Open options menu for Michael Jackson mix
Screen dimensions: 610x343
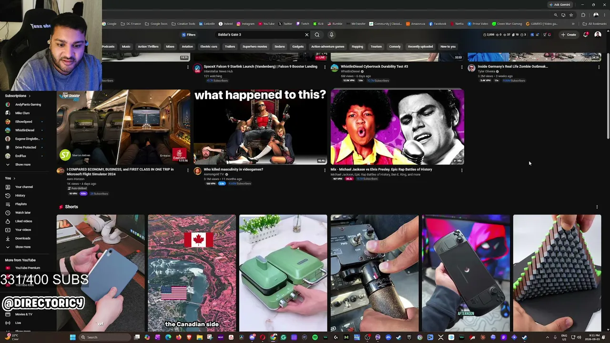pyautogui.click(x=462, y=170)
